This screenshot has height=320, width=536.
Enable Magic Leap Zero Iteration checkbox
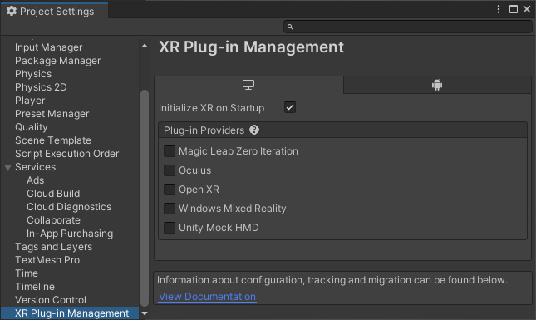pos(170,151)
